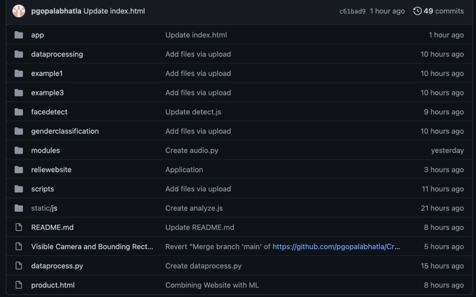Open 'Update README.md' commit message
Screen dimensions: 476x297
pyautogui.click(x=200, y=227)
